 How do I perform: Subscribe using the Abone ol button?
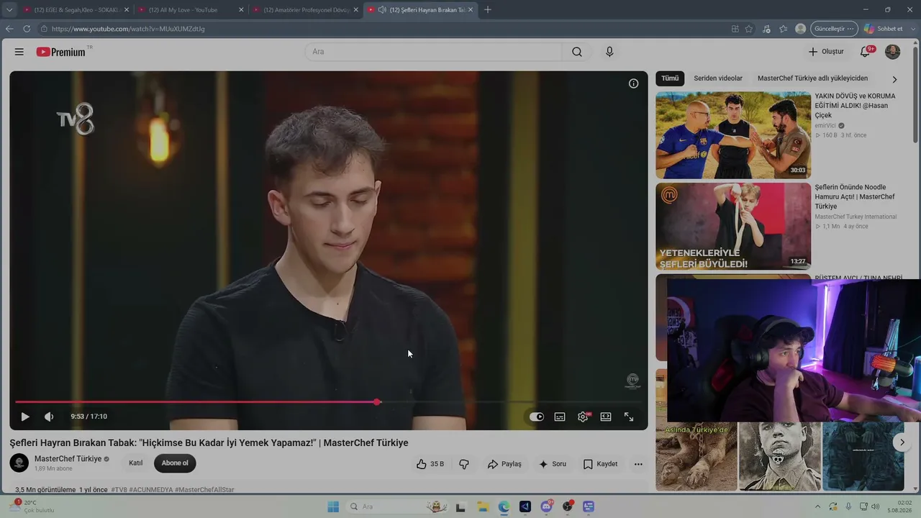(175, 463)
